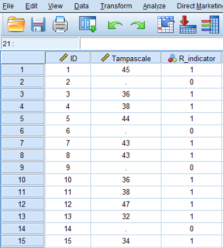Select the Tampascale column header
223x248 pixels.
click(x=126, y=58)
